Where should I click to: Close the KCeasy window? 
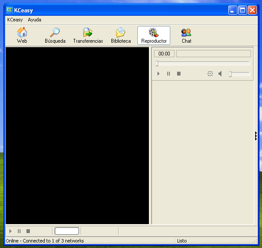[x=252, y=10]
